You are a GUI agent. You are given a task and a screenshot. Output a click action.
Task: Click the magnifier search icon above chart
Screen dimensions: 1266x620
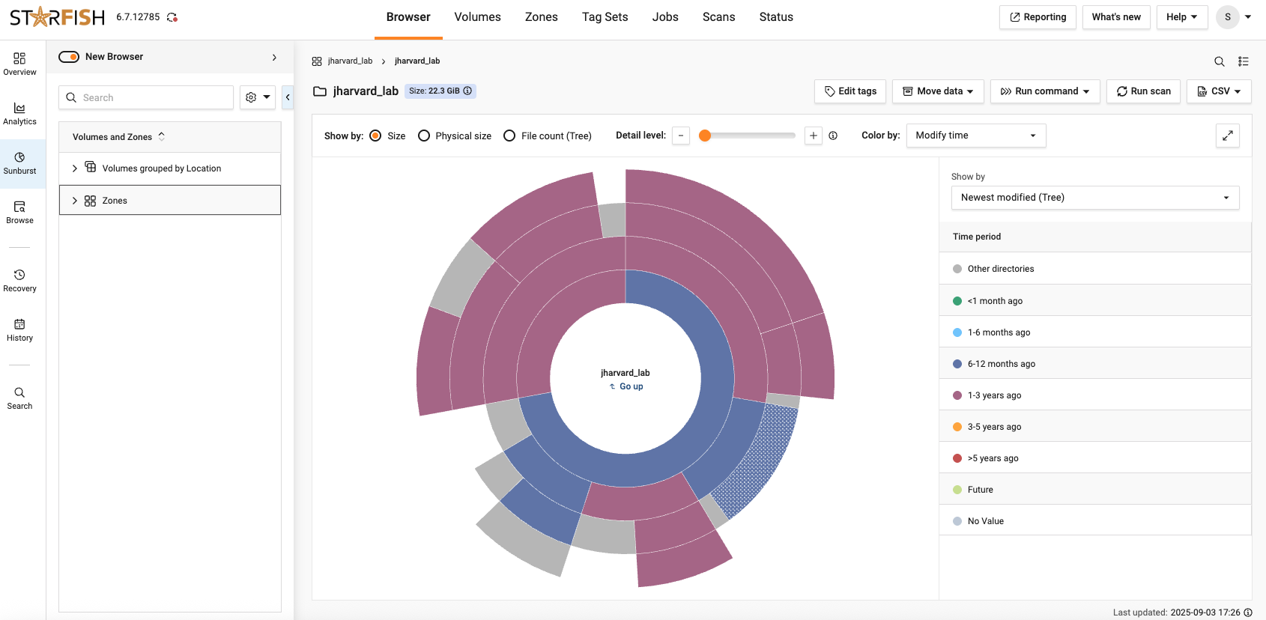1219,61
